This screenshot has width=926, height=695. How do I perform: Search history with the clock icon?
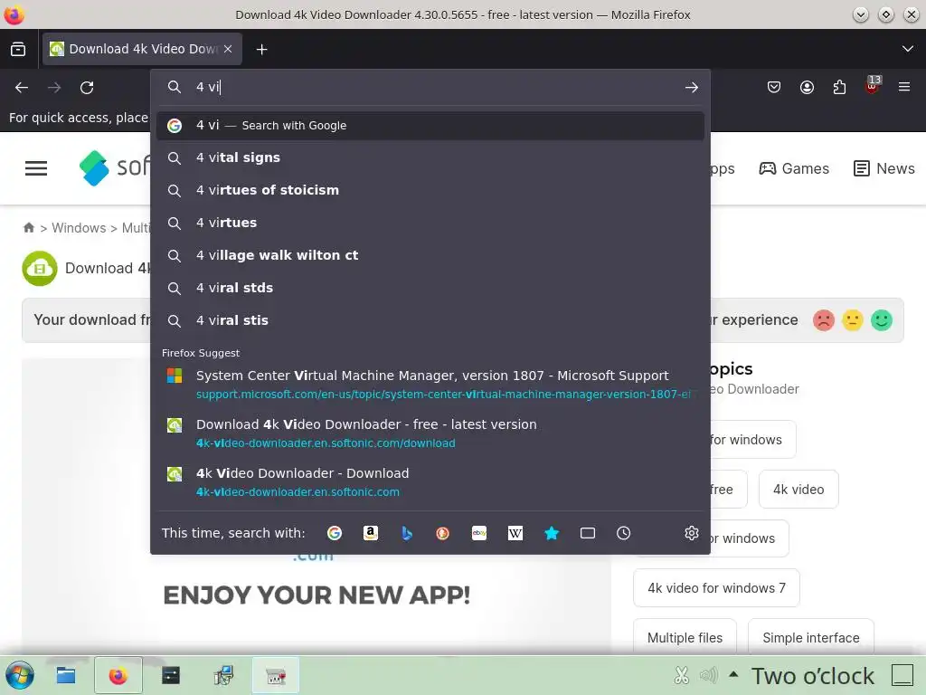pos(624,533)
